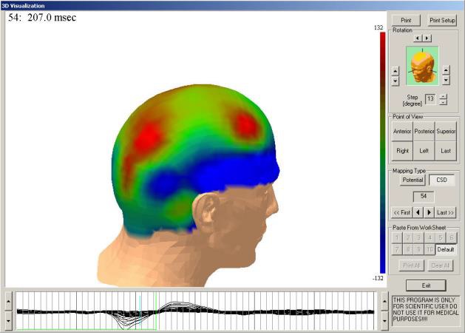Viewport: 465px width, 335px height.
Task: Click the red area on color scale
Action: point(382,52)
